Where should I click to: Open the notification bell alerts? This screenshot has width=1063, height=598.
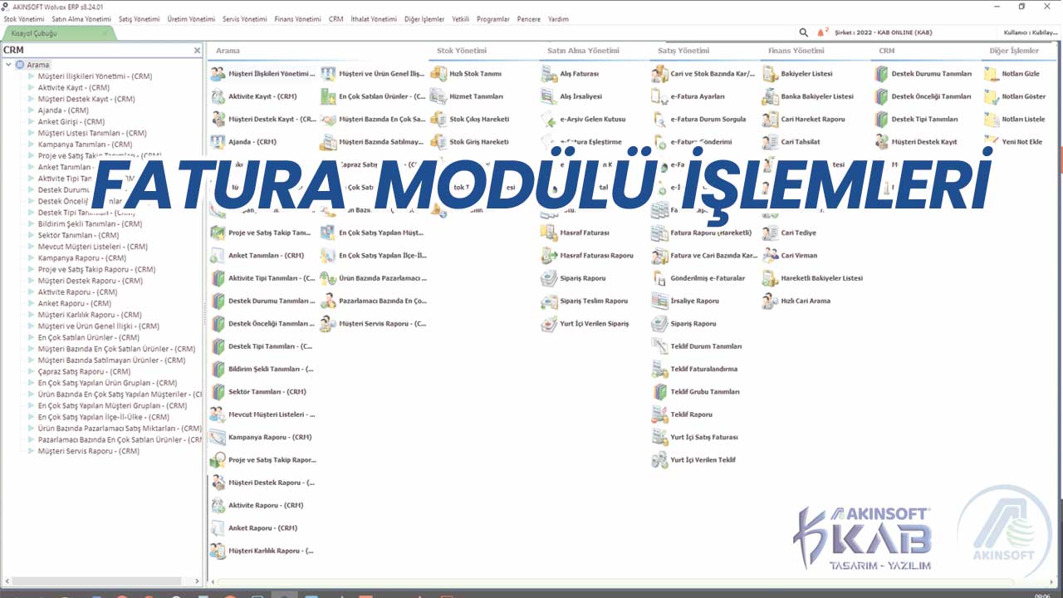pyautogui.click(x=822, y=32)
